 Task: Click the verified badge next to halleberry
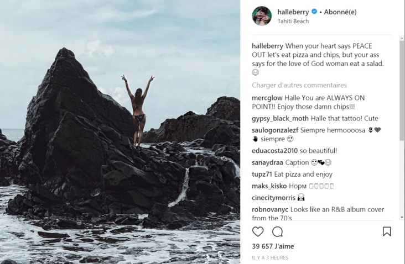pyautogui.click(x=314, y=11)
